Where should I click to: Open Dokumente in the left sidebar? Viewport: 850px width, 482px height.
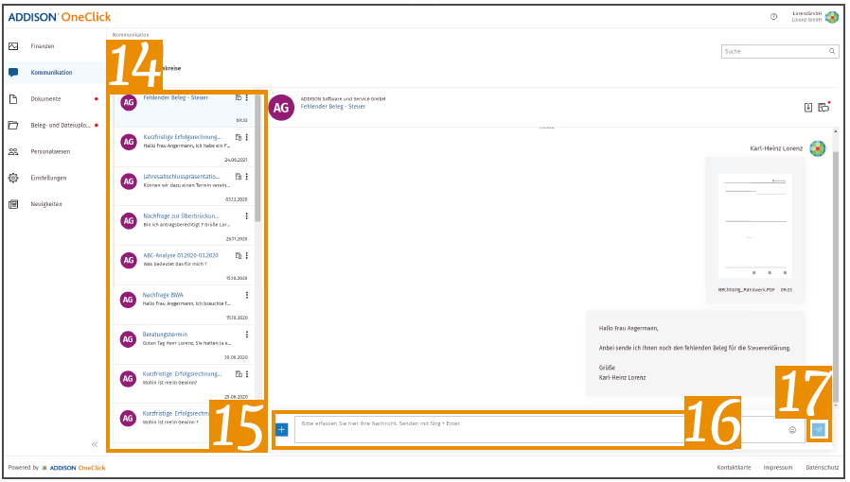click(x=45, y=99)
